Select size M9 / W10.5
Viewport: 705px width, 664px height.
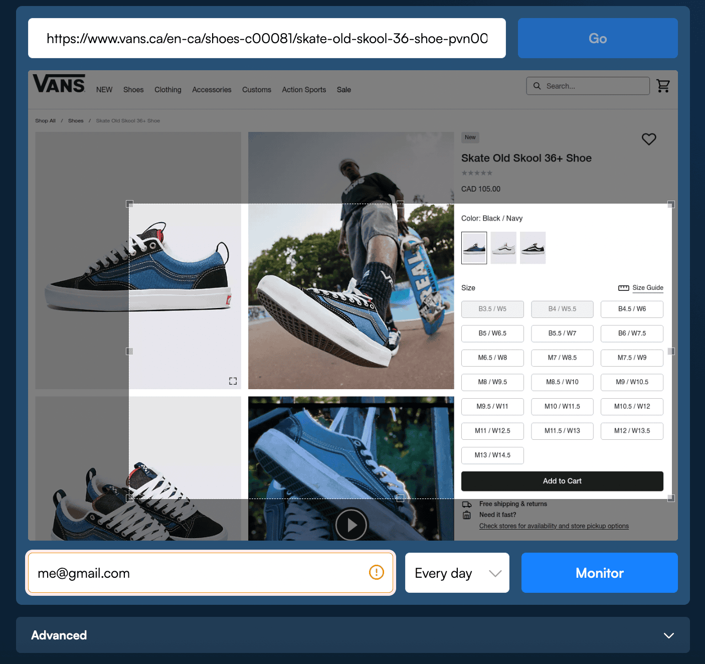point(632,382)
